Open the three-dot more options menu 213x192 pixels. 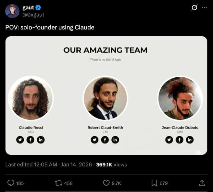click(204, 7)
